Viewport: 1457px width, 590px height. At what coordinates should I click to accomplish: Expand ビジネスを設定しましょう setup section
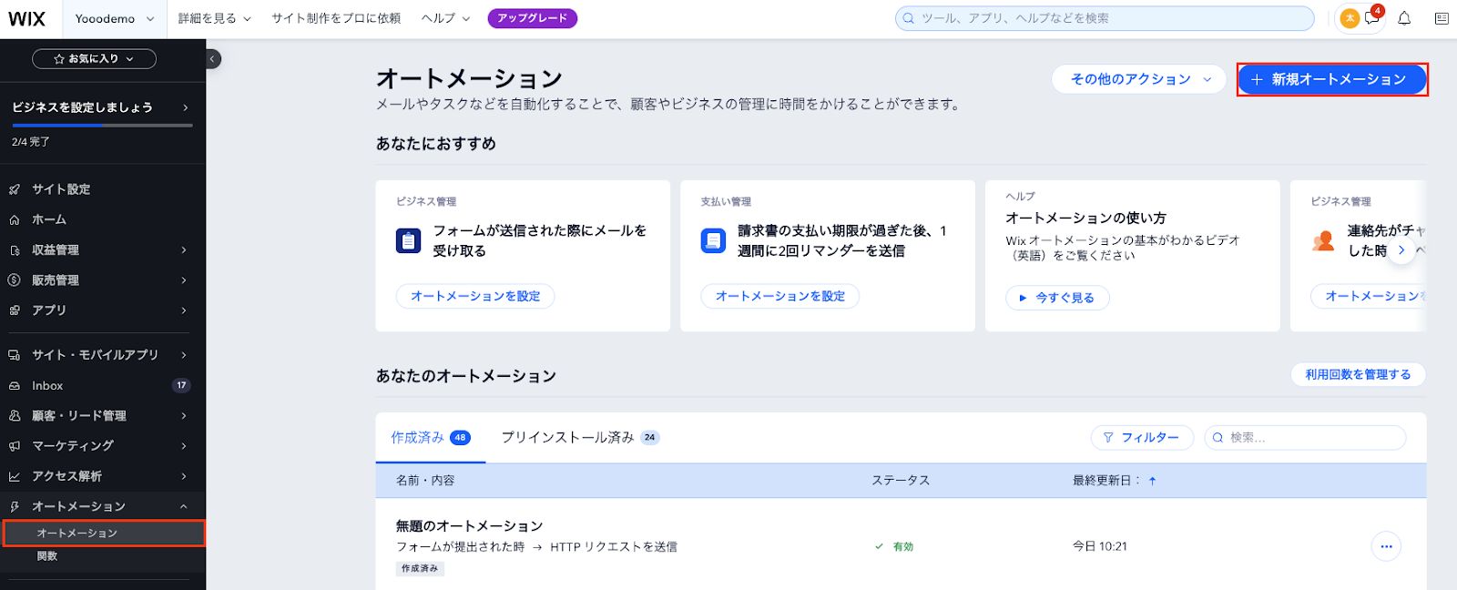(102, 107)
